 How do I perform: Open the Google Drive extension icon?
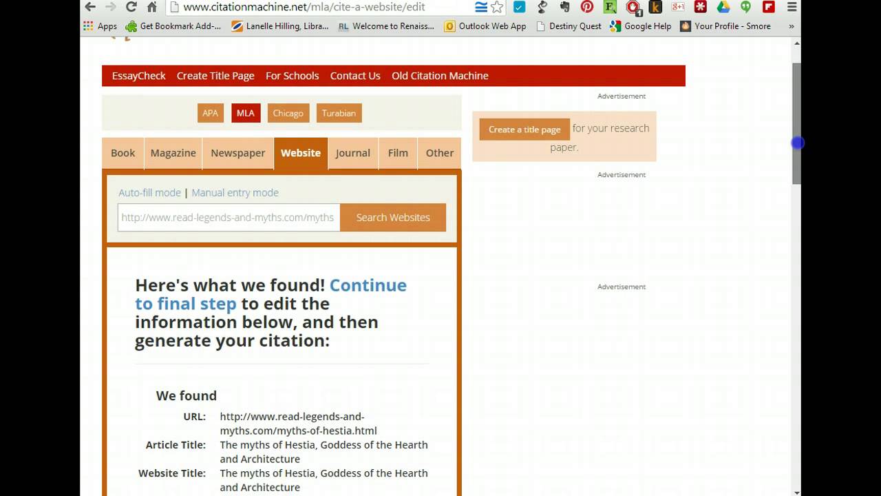pos(723,7)
